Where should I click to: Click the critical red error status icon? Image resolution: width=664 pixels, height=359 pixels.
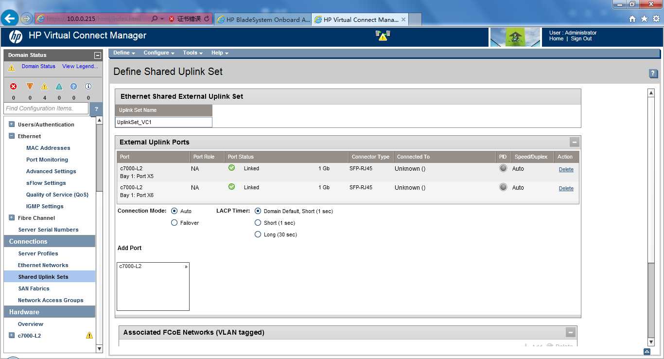(14, 86)
